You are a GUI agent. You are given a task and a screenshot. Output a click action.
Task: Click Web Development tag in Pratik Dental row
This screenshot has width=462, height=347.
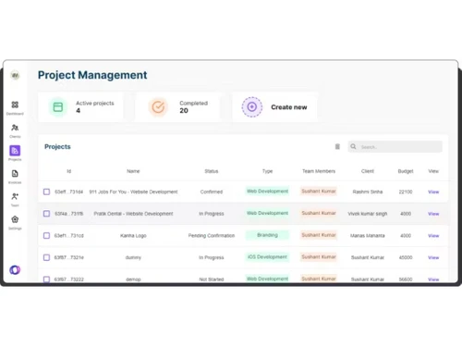point(267,213)
